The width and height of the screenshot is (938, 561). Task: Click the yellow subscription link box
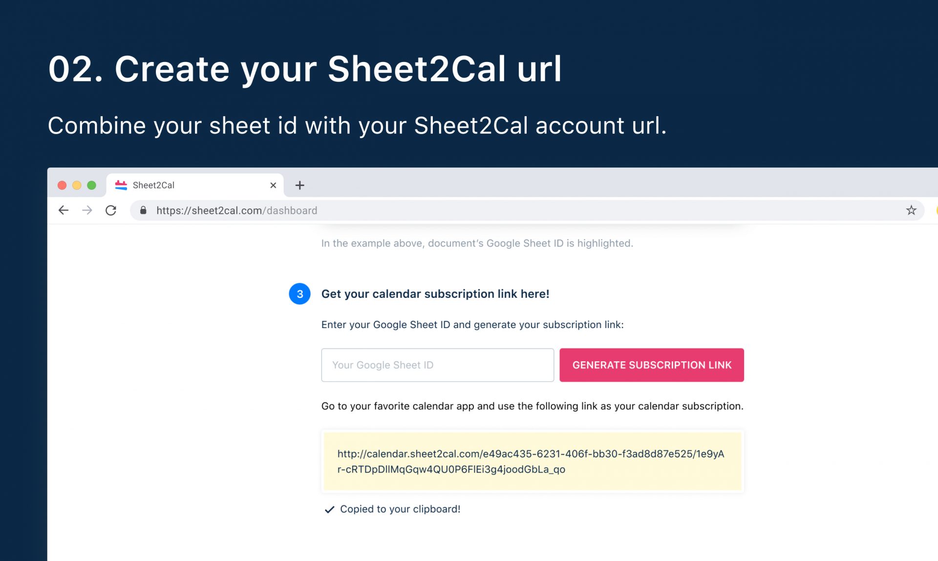pyautogui.click(x=533, y=461)
